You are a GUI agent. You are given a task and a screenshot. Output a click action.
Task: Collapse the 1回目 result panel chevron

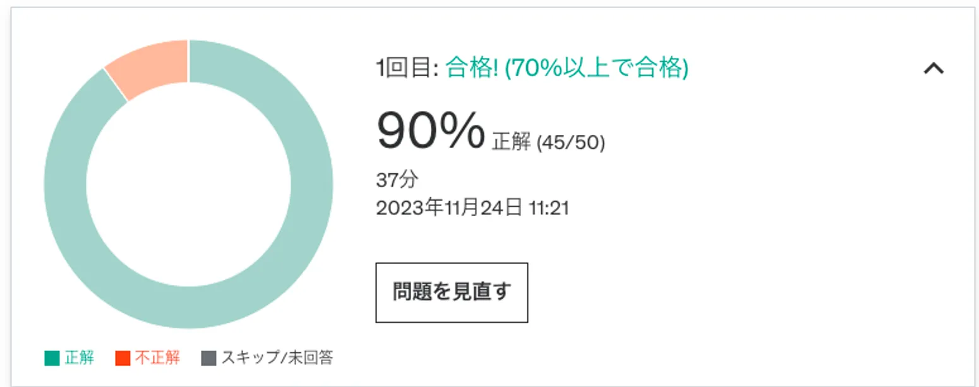point(934,68)
